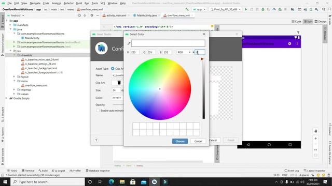
Task: Click the brightness slider bar
Action: tap(203, 89)
